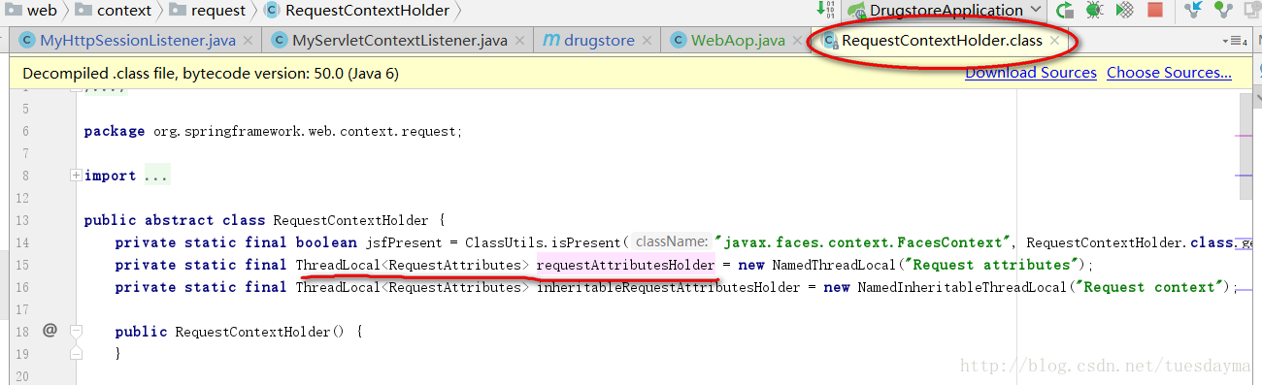Open the context breadcrumb folder
The width and height of the screenshot is (1262, 385).
(113, 10)
